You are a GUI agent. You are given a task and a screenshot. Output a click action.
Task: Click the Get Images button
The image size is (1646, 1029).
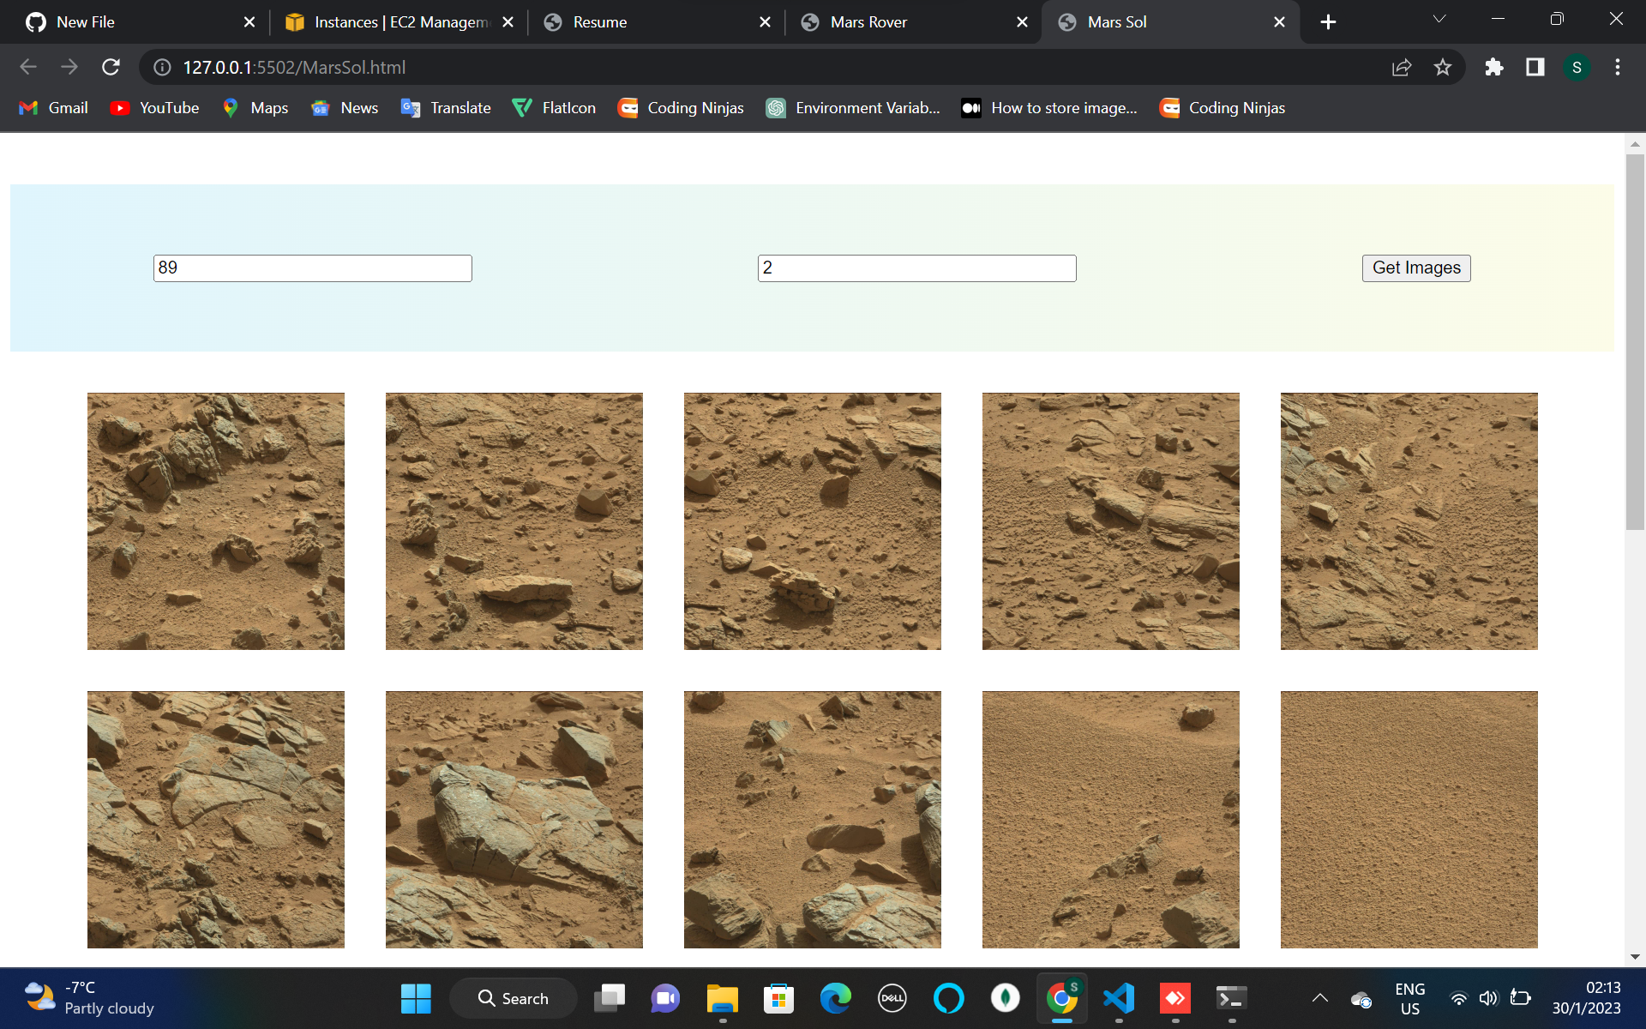(1415, 268)
